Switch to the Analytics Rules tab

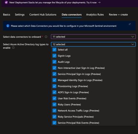coord(95,15)
